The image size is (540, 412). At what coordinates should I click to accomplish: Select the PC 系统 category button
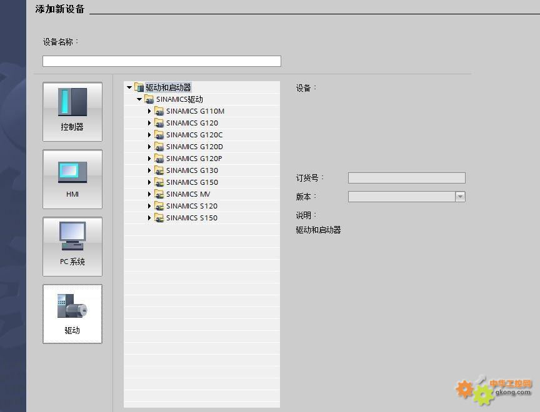72,247
